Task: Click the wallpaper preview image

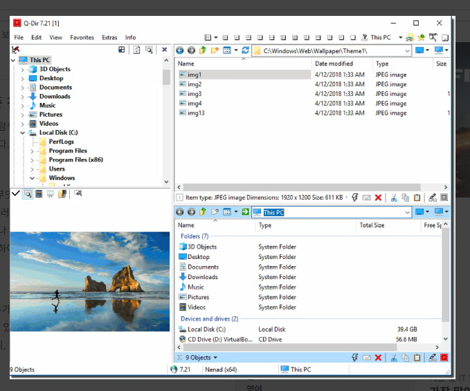Action: pos(89,282)
